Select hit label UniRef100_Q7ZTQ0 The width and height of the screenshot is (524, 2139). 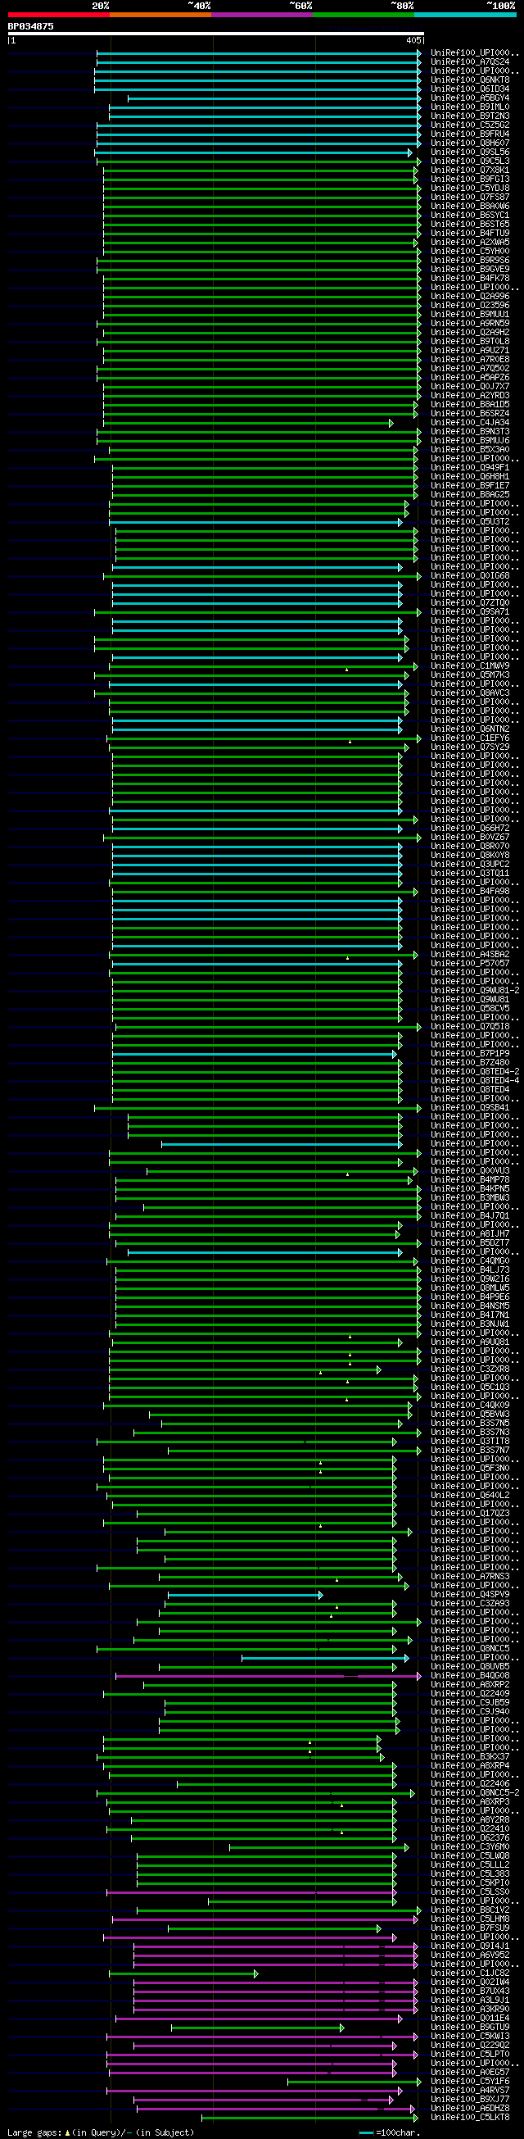(470, 603)
